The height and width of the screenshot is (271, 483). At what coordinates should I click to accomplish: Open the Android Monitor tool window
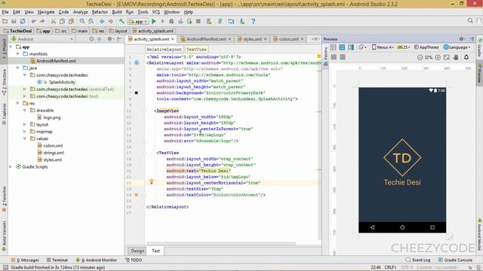[97, 260]
